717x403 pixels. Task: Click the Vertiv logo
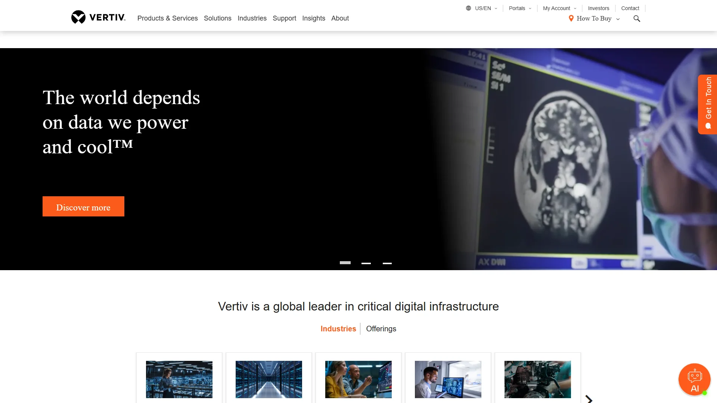coord(99,17)
